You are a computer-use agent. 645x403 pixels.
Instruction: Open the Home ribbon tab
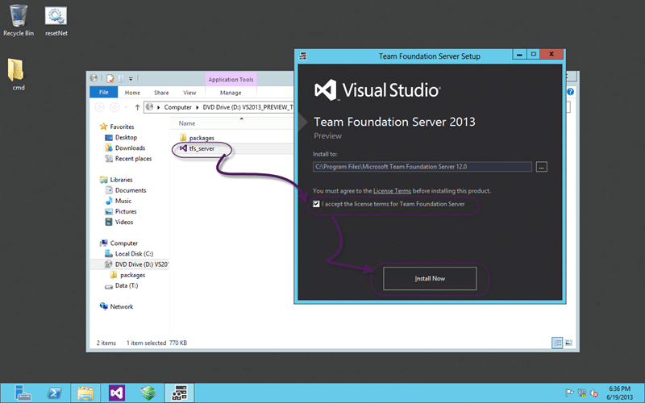[x=132, y=93]
